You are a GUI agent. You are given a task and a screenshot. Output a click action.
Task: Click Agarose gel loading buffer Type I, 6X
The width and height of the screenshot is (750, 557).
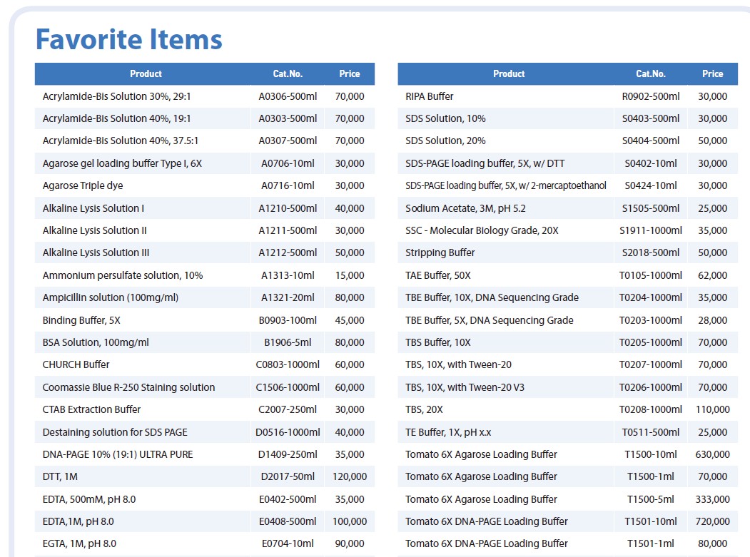123,163
